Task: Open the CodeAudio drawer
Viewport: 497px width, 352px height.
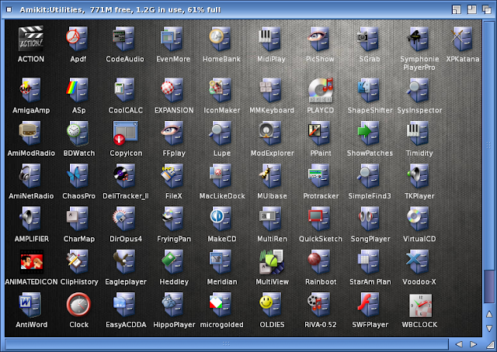Action: 124,39
